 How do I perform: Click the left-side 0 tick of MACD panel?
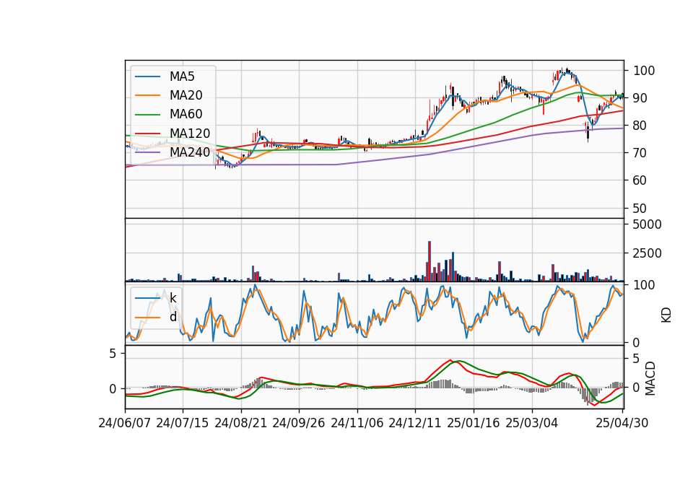coord(113,389)
